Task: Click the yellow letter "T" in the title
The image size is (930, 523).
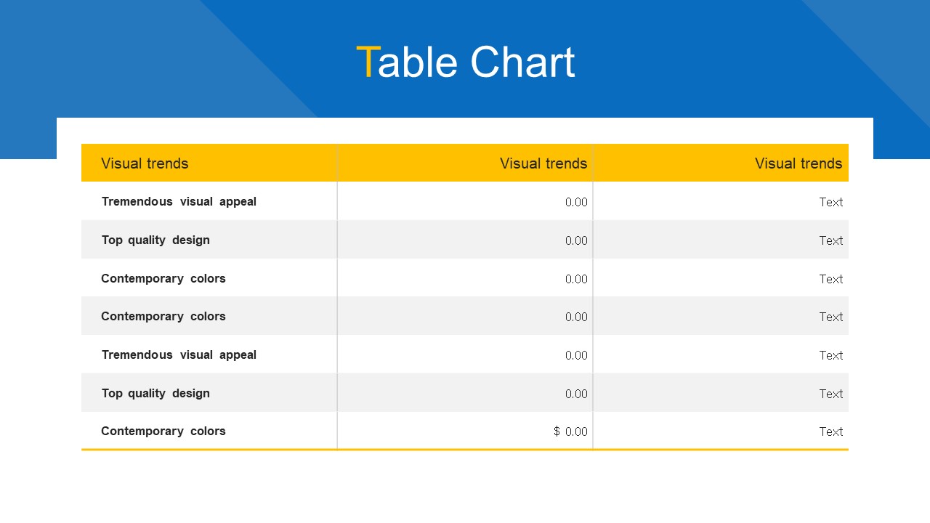Action: coord(367,62)
